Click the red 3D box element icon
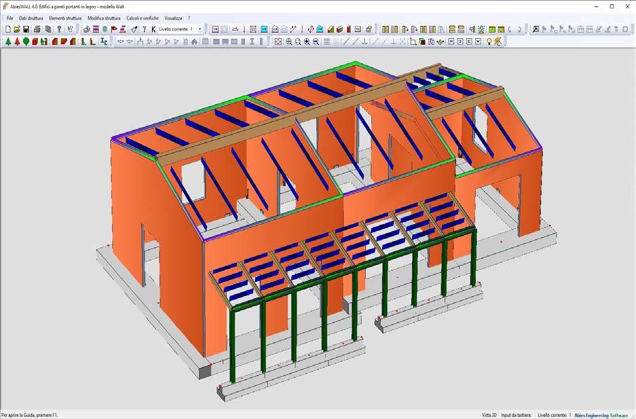Image resolution: width=636 pixels, height=419 pixels. (x=339, y=29)
